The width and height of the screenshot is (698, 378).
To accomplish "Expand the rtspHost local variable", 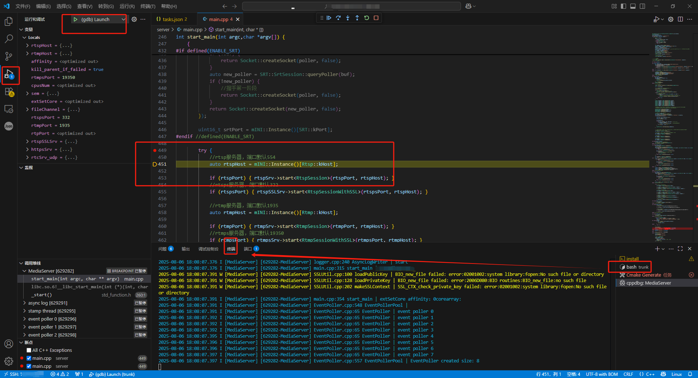I will pos(28,45).
